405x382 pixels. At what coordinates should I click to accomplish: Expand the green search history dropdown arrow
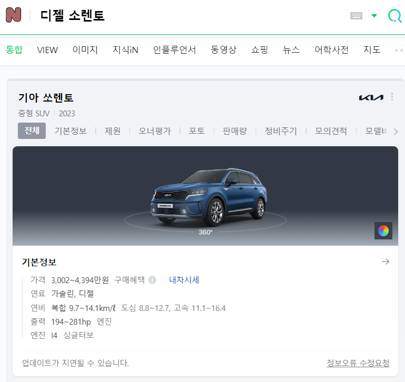click(374, 16)
